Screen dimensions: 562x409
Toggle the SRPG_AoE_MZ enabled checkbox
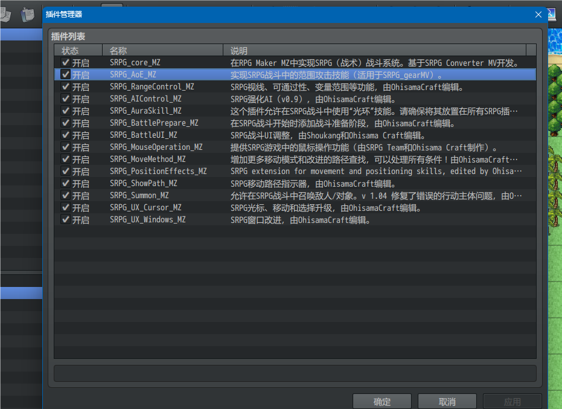click(x=66, y=75)
